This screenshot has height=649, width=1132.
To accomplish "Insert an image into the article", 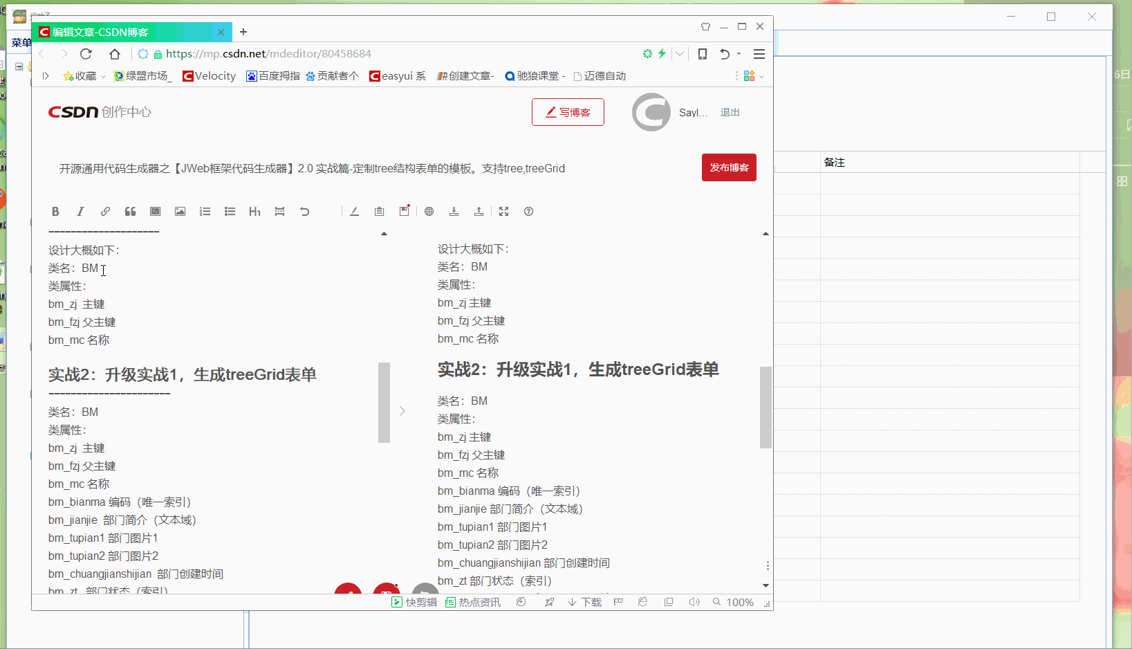I will [180, 211].
